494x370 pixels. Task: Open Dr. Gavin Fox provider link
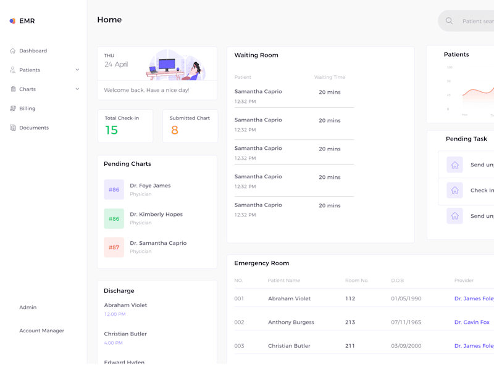point(472,322)
